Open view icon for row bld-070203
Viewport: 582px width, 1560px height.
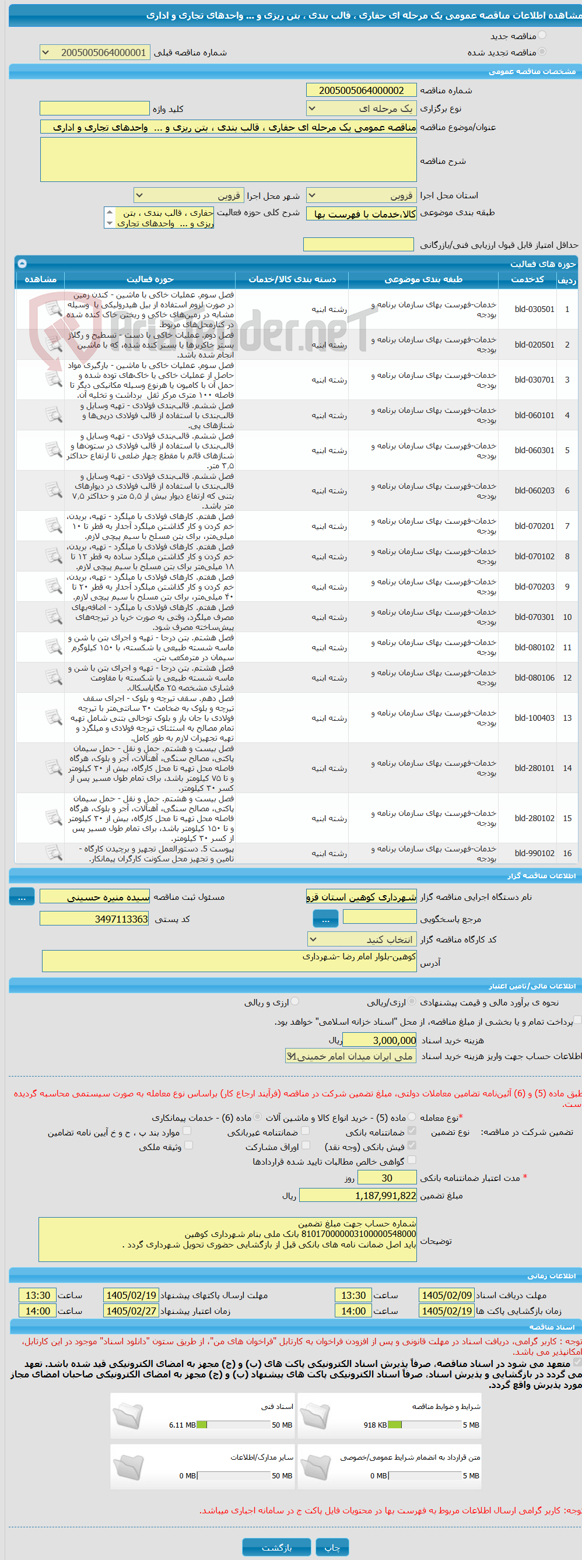coord(53,587)
